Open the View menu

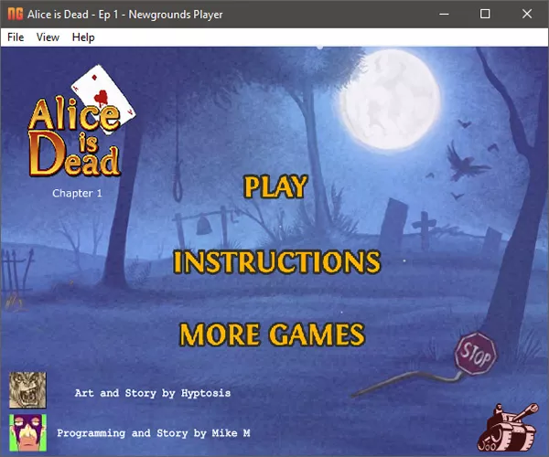pos(48,37)
